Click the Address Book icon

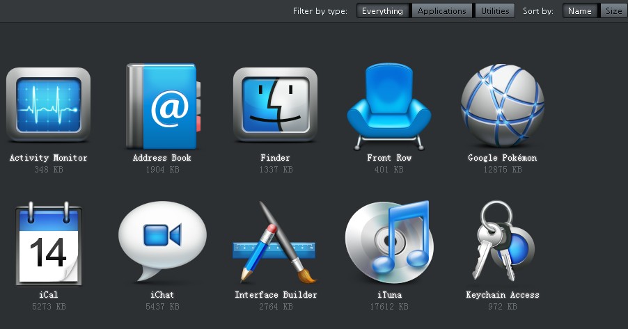[162, 106]
